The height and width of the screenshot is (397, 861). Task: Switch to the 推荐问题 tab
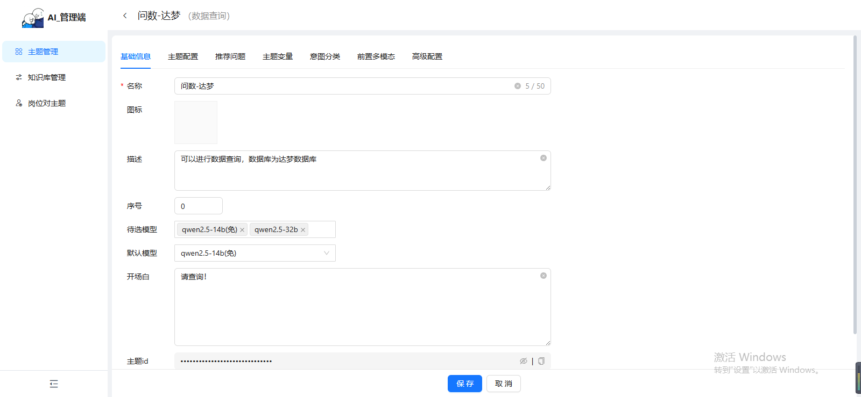tap(230, 56)
